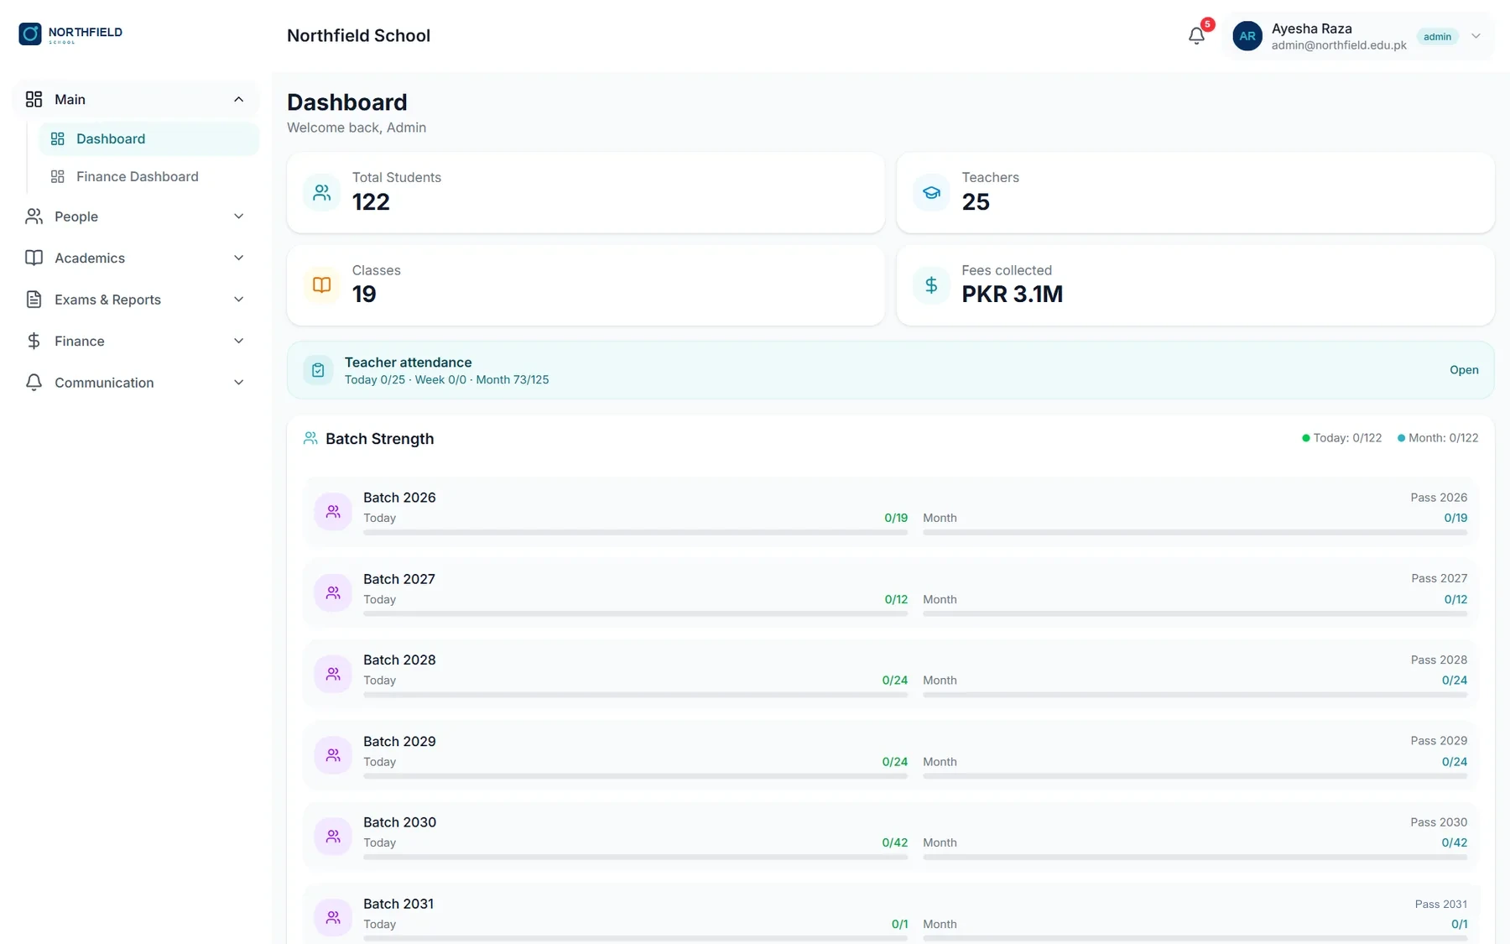Go to Finance Dashboard
This screenshot has width=1510, height=944.
click(148, 177)
